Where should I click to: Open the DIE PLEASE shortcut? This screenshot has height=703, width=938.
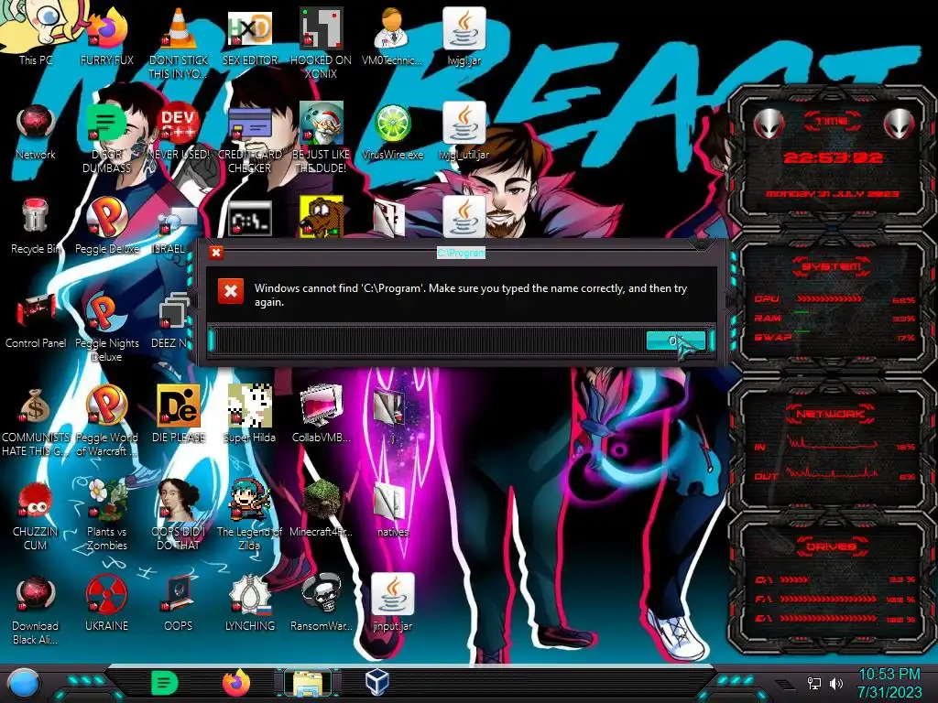179,415
